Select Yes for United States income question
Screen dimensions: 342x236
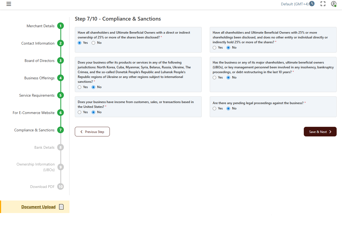79,112
